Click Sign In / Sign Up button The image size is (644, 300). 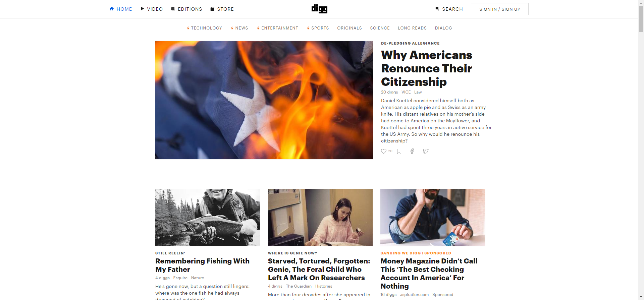[x=499, y=9]
